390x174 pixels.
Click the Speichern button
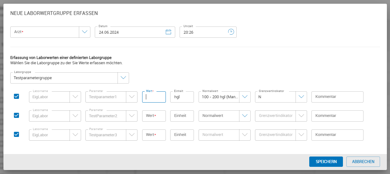tap(326, 162)
